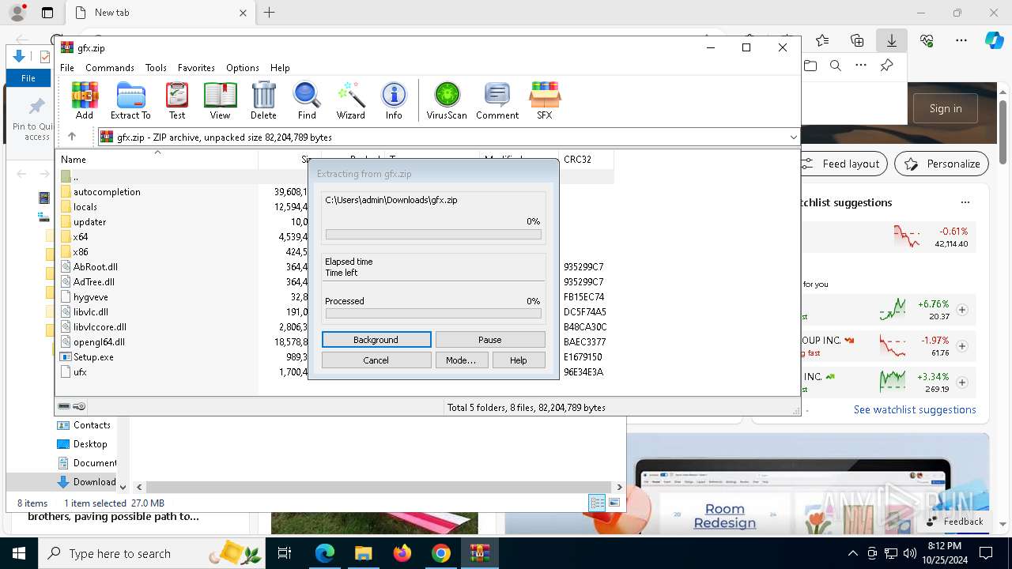1012x569 pixels.
Task: Pause the extraction
Action: tap(490, 340)
